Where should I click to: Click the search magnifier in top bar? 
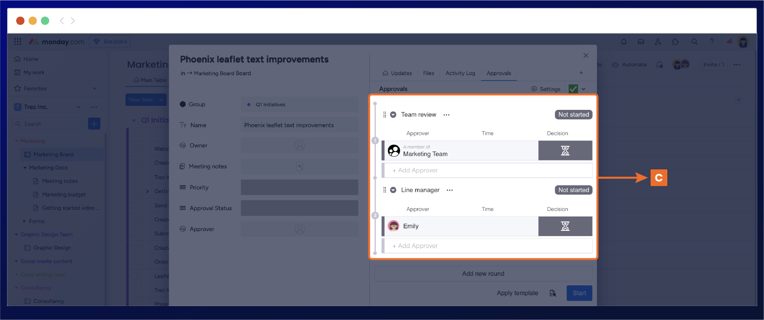coord(694,42)
